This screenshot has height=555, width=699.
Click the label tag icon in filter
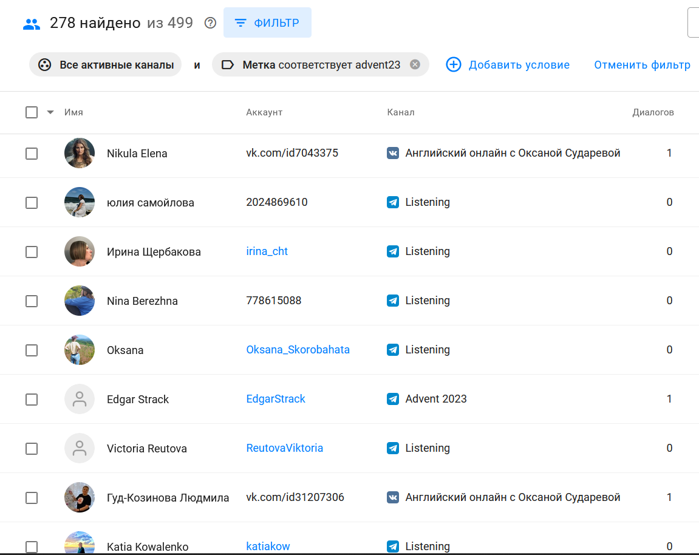tap(228, 64)
